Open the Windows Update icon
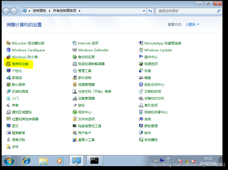The height and width of the screenshot is (170, 228). (x=141, y=50)
